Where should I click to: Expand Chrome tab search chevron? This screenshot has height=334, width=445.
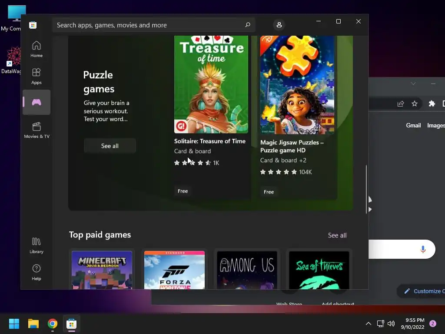(413, 83)
